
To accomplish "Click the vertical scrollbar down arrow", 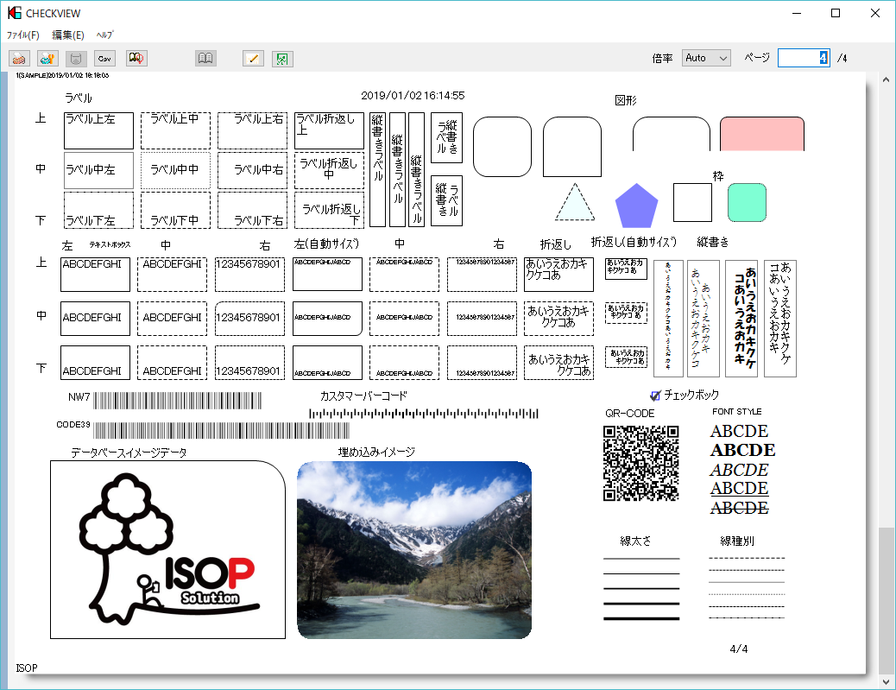I will (x=886, y=681).
